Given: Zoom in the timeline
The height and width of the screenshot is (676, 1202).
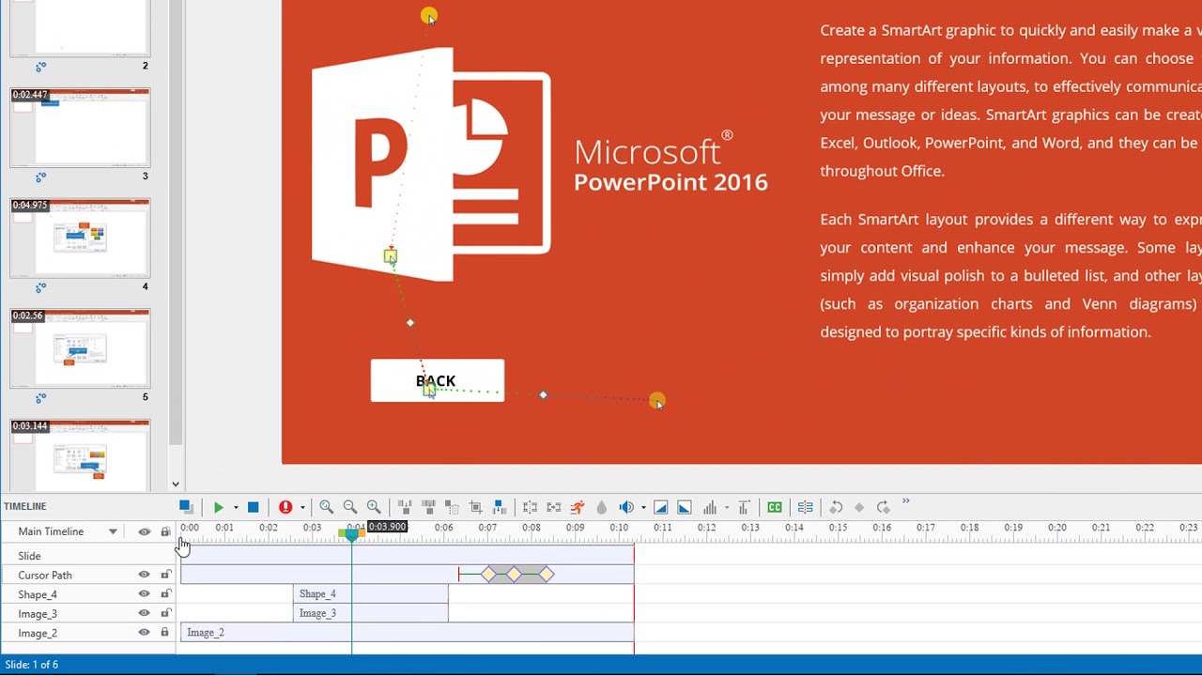Looking at the screenshot, I should click(x=374, y=507).
